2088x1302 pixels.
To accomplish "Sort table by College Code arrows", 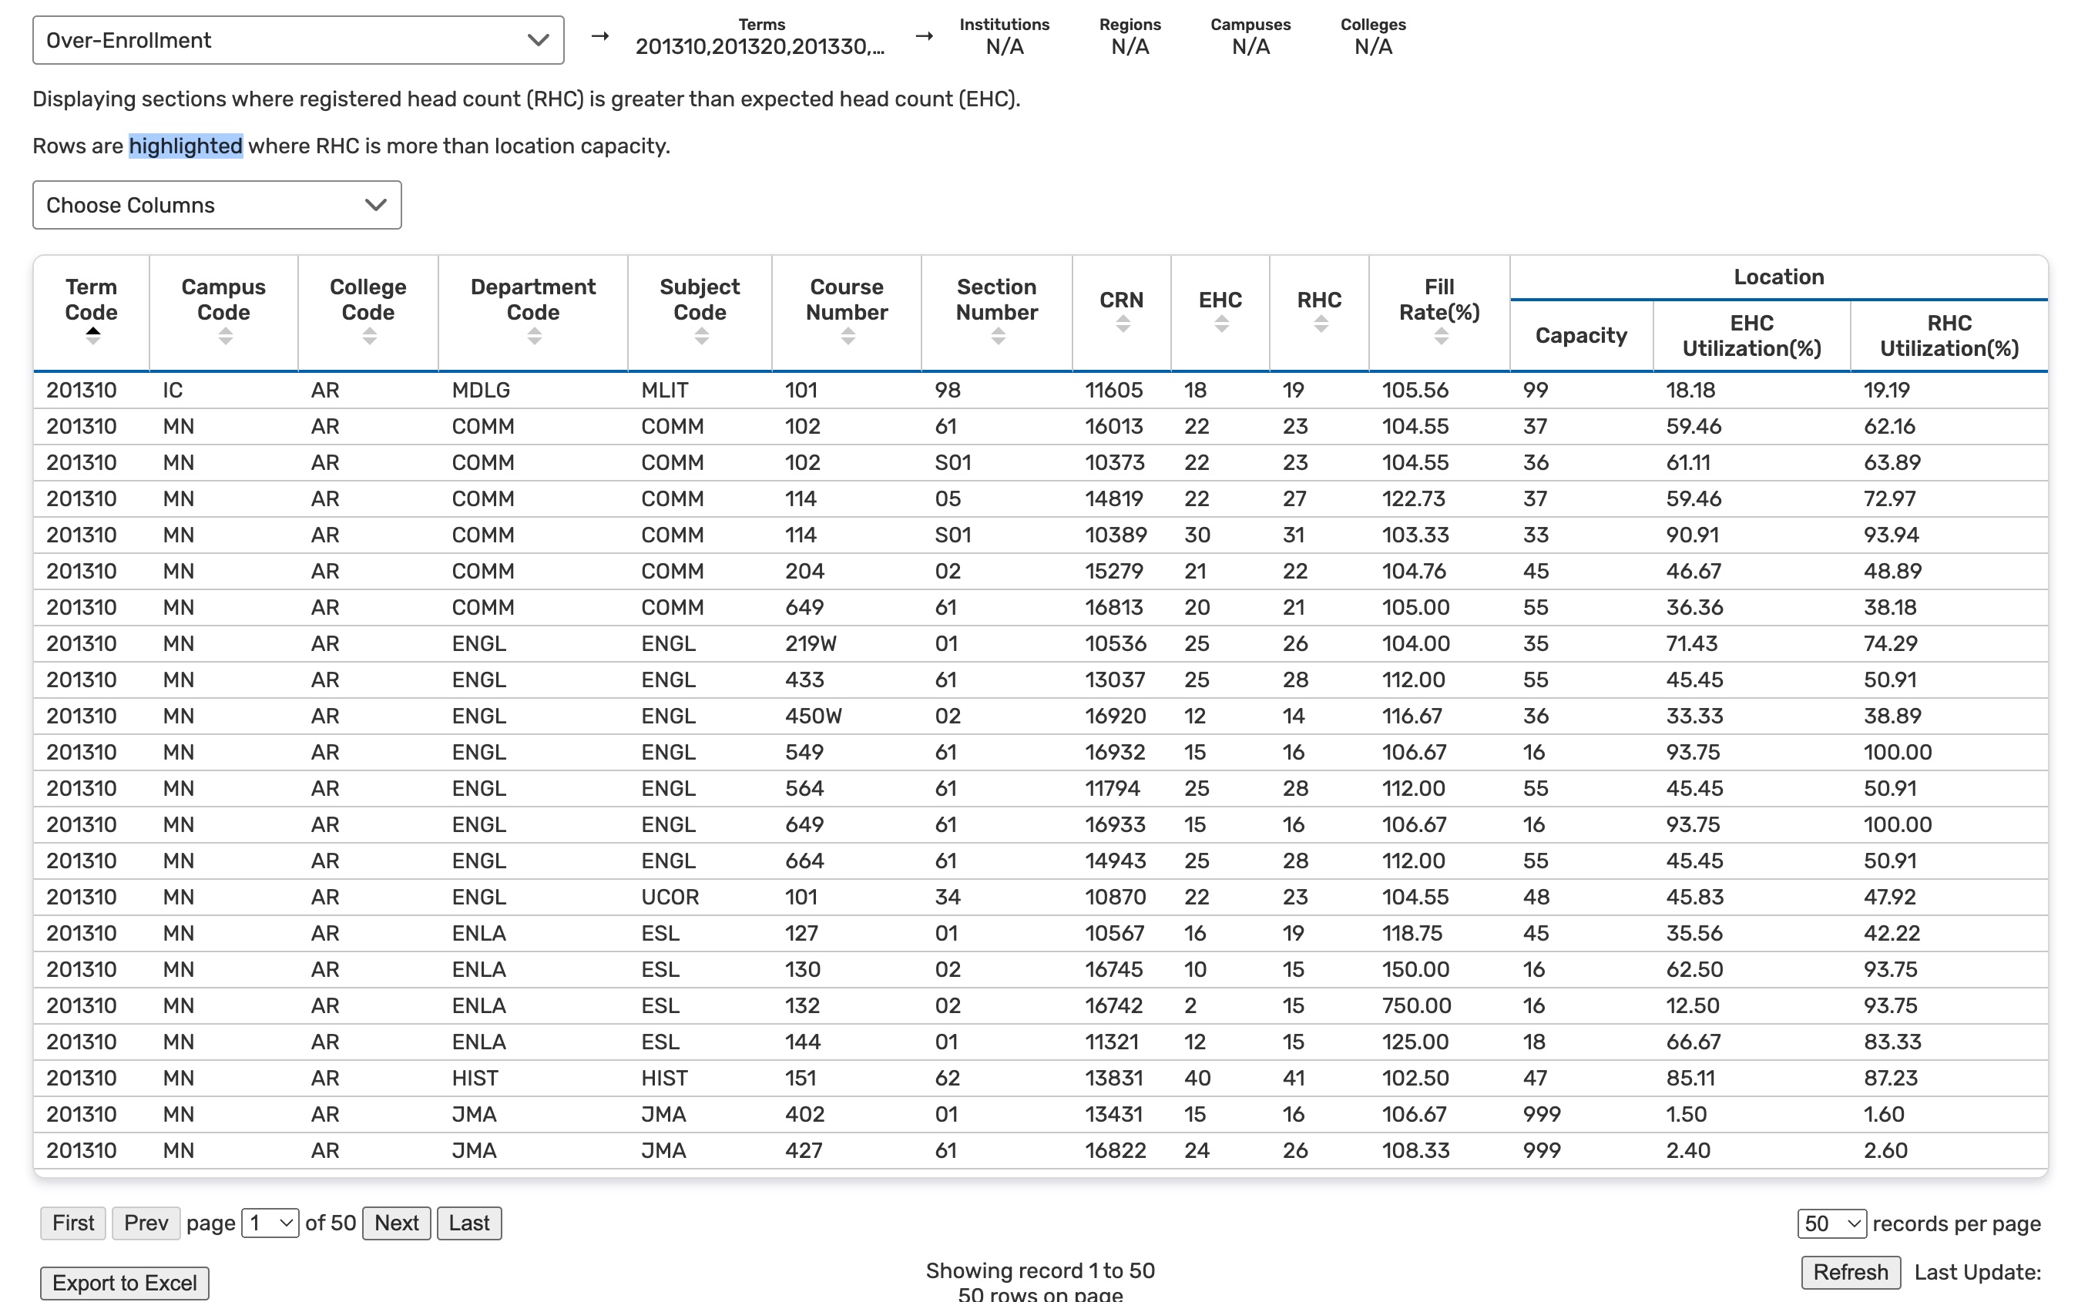I will (369, 337).
